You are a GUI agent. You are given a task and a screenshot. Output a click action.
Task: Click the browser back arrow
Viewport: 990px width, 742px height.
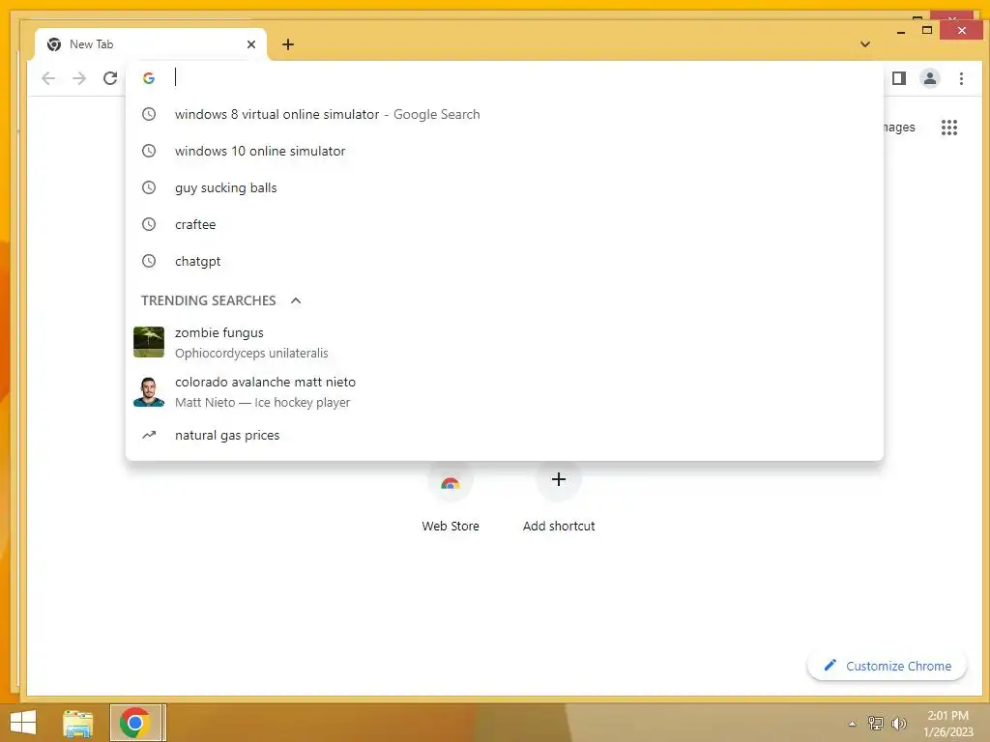click(x=48, y=78)
